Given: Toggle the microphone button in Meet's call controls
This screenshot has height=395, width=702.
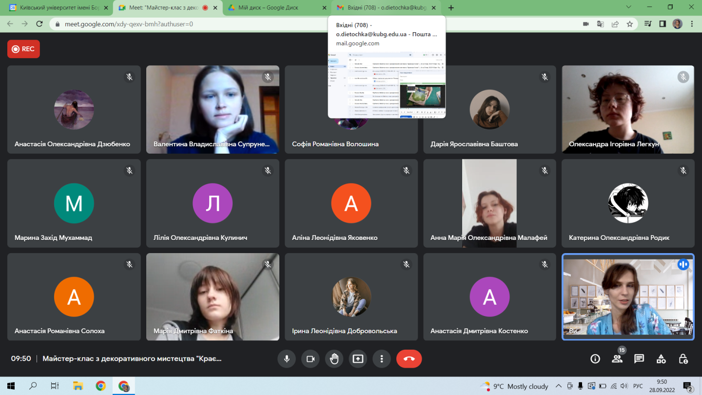Looking at the screenshot, I should tap(287, 359).
